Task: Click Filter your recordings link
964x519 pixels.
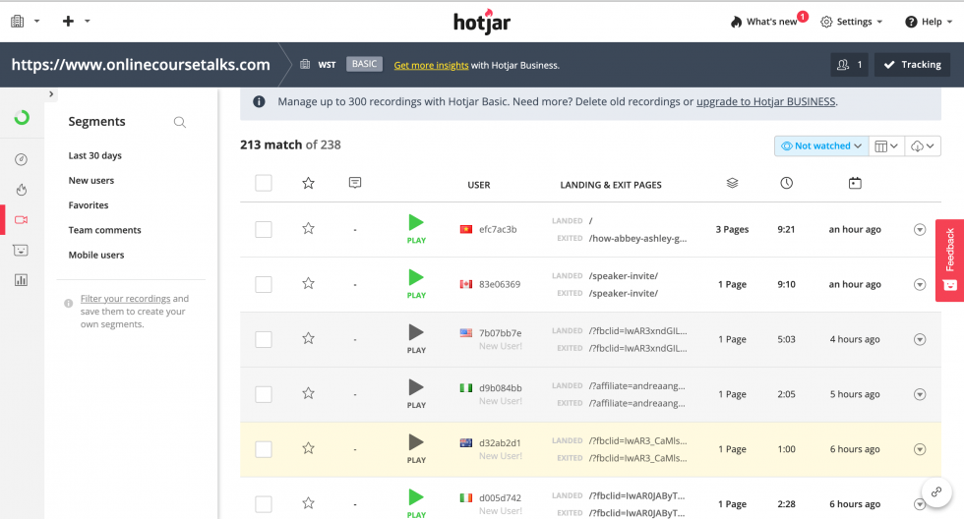Action: pos(126,299)
